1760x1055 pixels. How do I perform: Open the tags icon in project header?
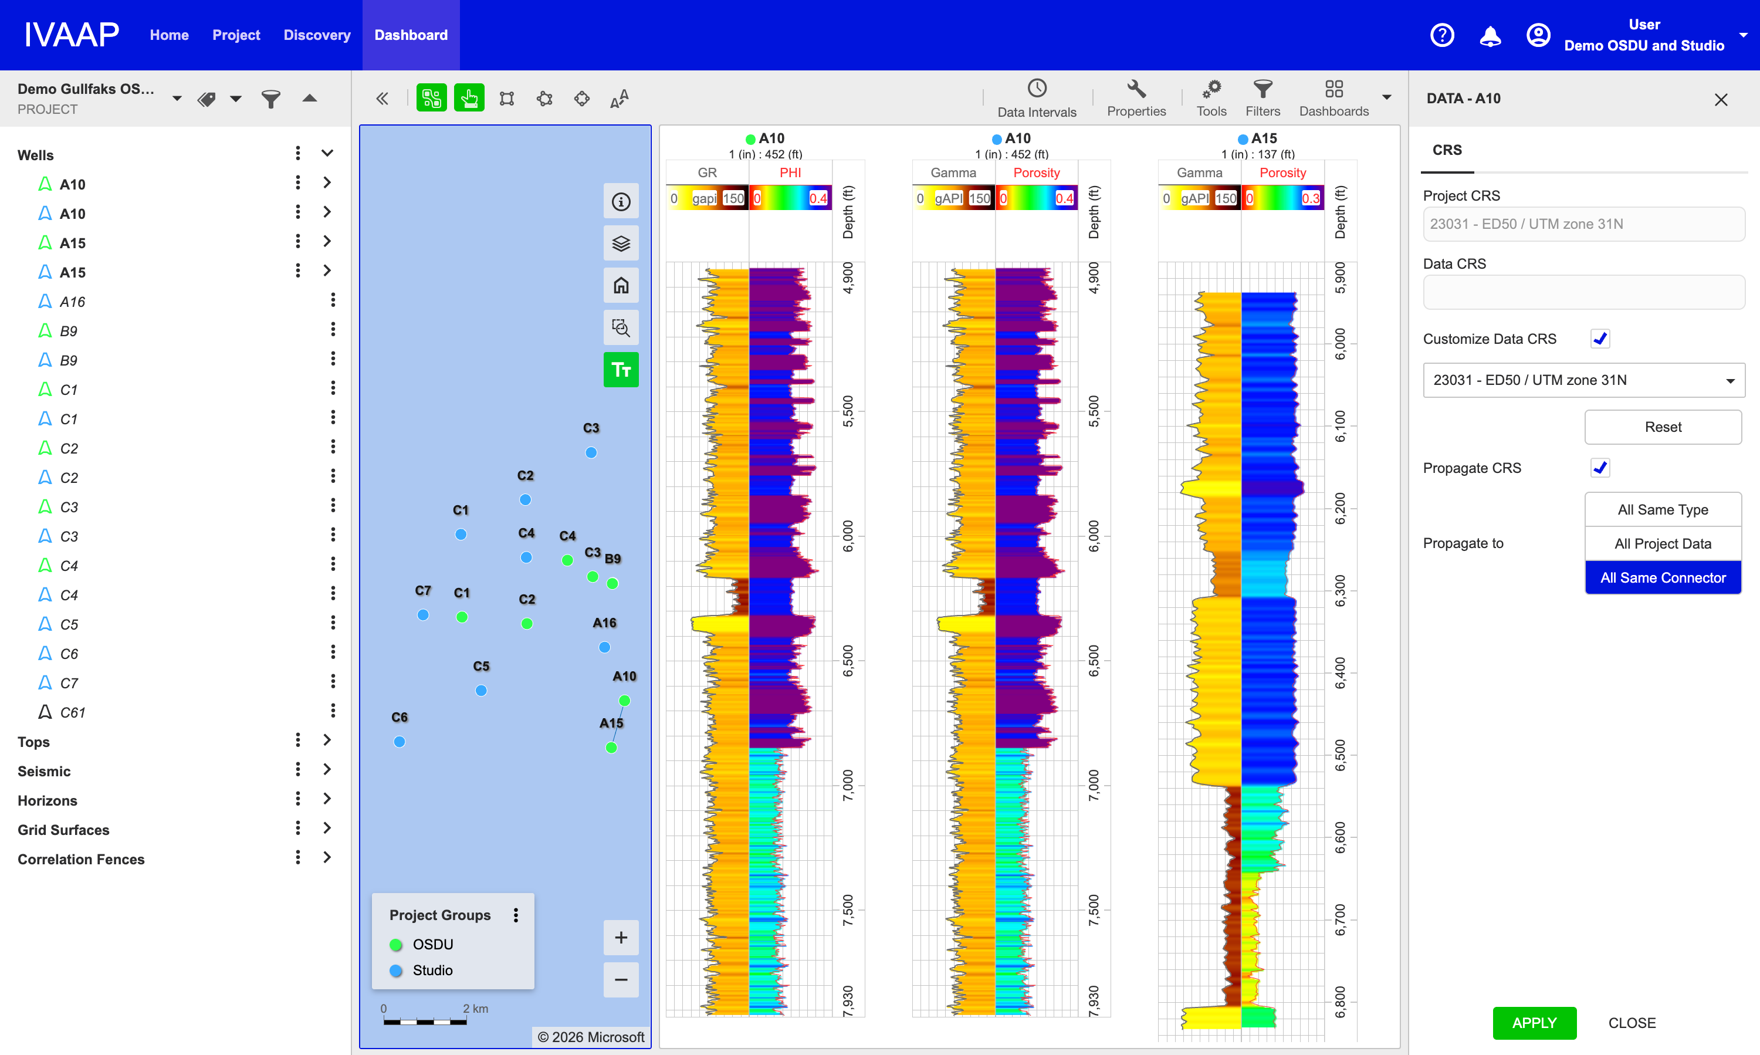207,99
